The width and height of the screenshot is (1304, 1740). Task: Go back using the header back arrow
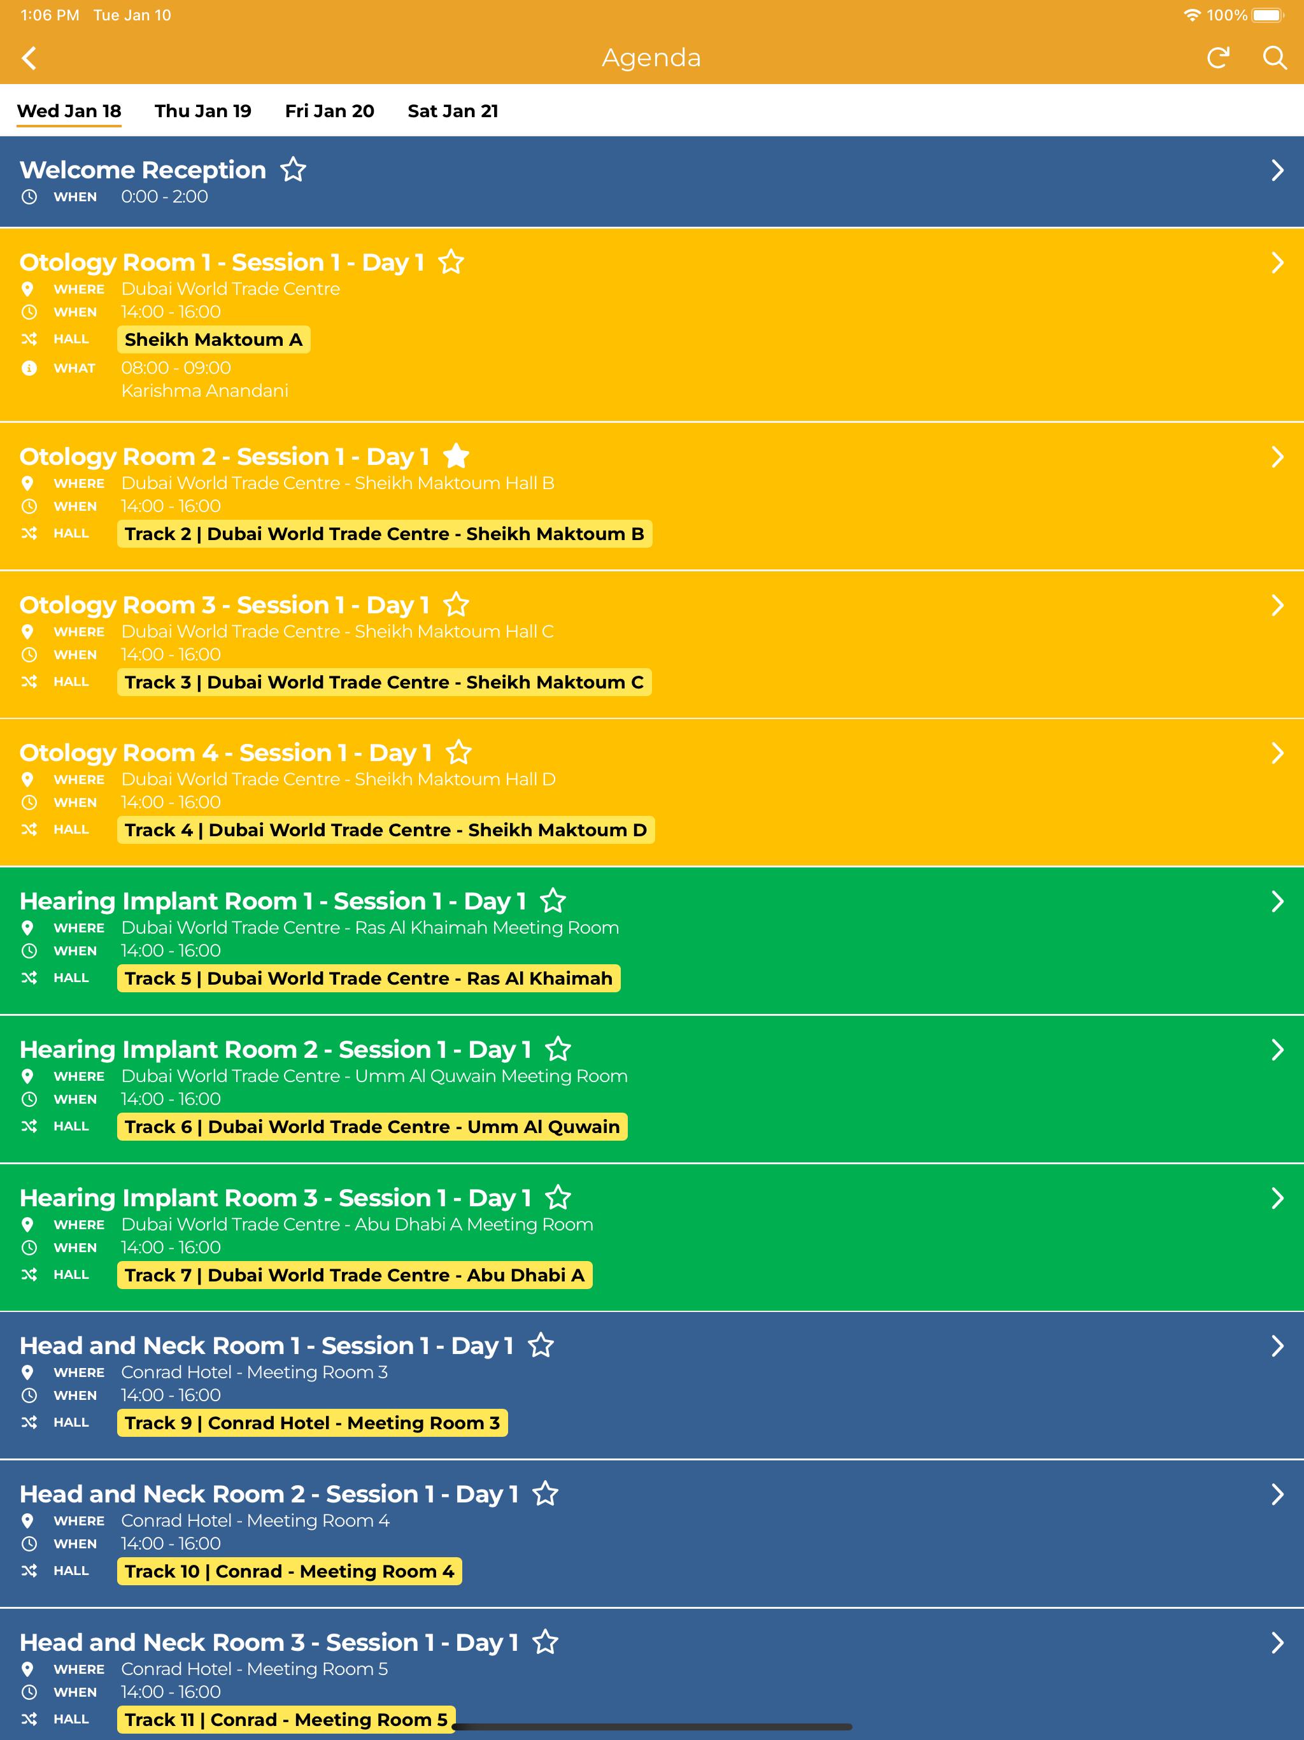30,58
